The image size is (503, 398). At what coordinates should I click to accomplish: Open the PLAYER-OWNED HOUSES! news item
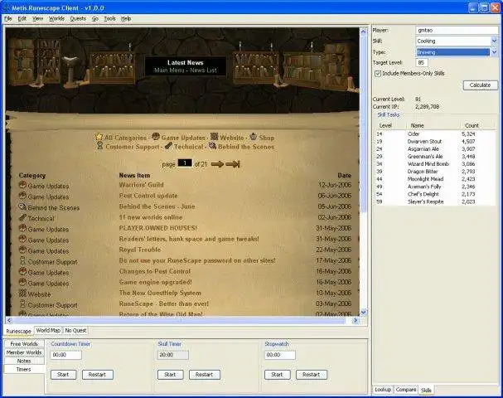(x=158, y=228)
